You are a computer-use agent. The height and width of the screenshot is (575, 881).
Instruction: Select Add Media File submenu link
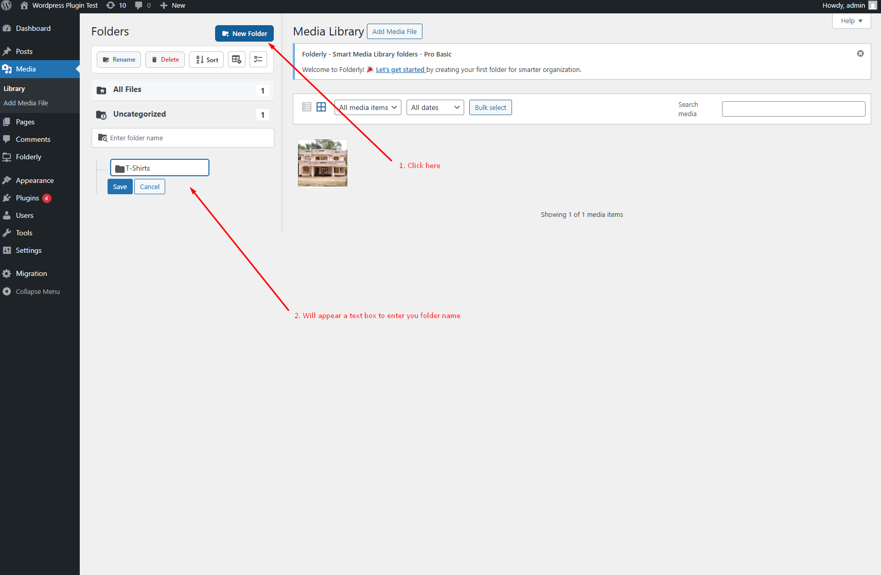26,103
